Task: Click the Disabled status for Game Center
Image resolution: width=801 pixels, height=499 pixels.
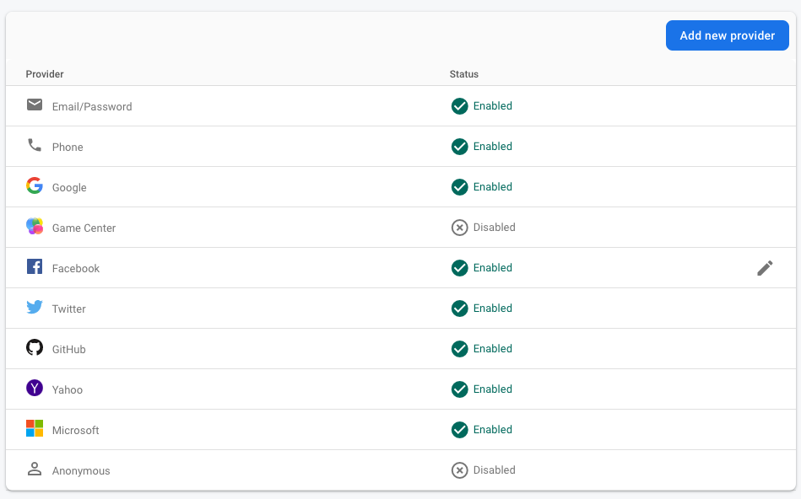Action: click(483, 228)
